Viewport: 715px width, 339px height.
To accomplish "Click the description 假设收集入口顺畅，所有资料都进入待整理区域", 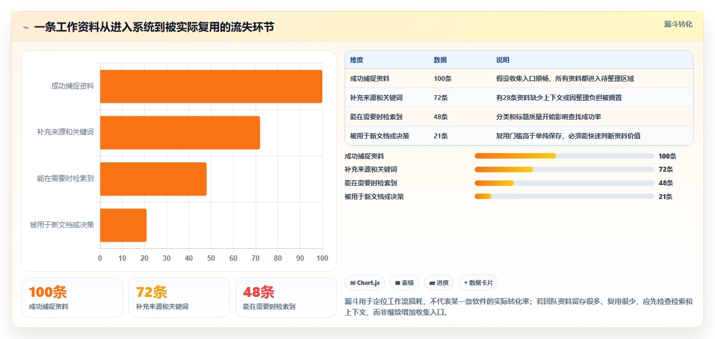I will pyautogui.click(x=565, y=79).
